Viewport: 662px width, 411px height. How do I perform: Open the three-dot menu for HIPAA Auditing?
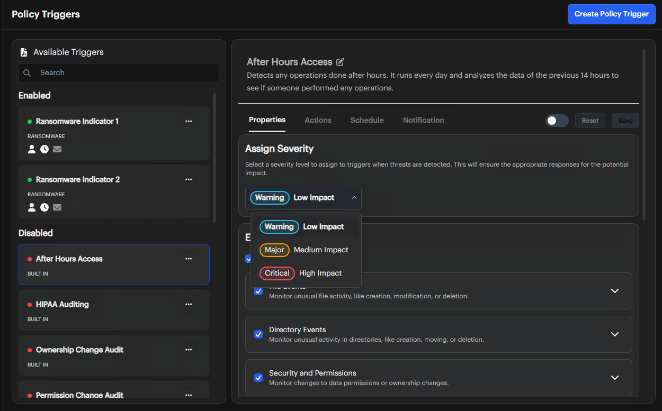[189, 304]
